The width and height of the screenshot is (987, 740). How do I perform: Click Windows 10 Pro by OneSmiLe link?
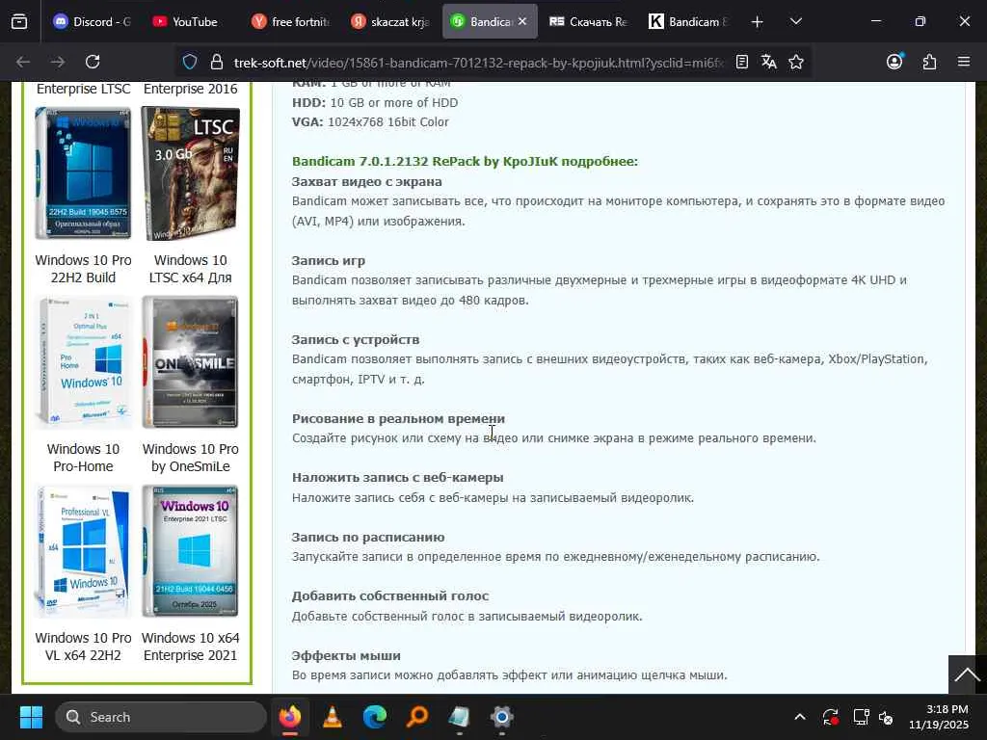[x=190, y=458]
